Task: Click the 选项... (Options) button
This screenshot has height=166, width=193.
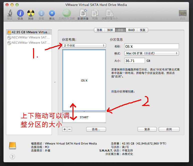Action: [96, 129]
